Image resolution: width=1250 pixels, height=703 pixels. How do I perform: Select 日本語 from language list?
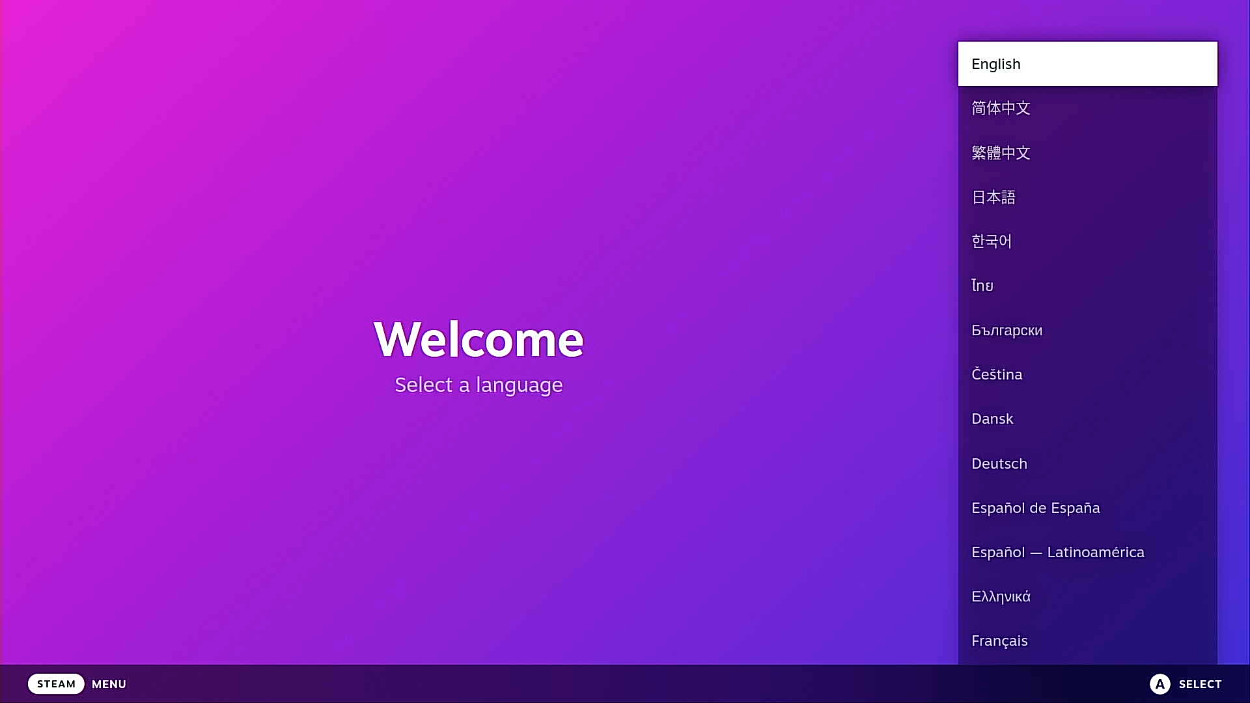tap(1087, 197)
